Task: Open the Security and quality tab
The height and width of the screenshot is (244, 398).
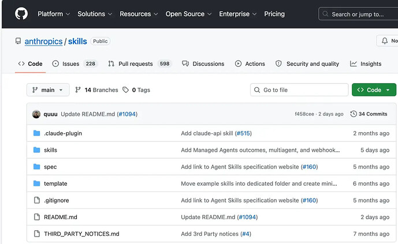Action: pos(307,64)
